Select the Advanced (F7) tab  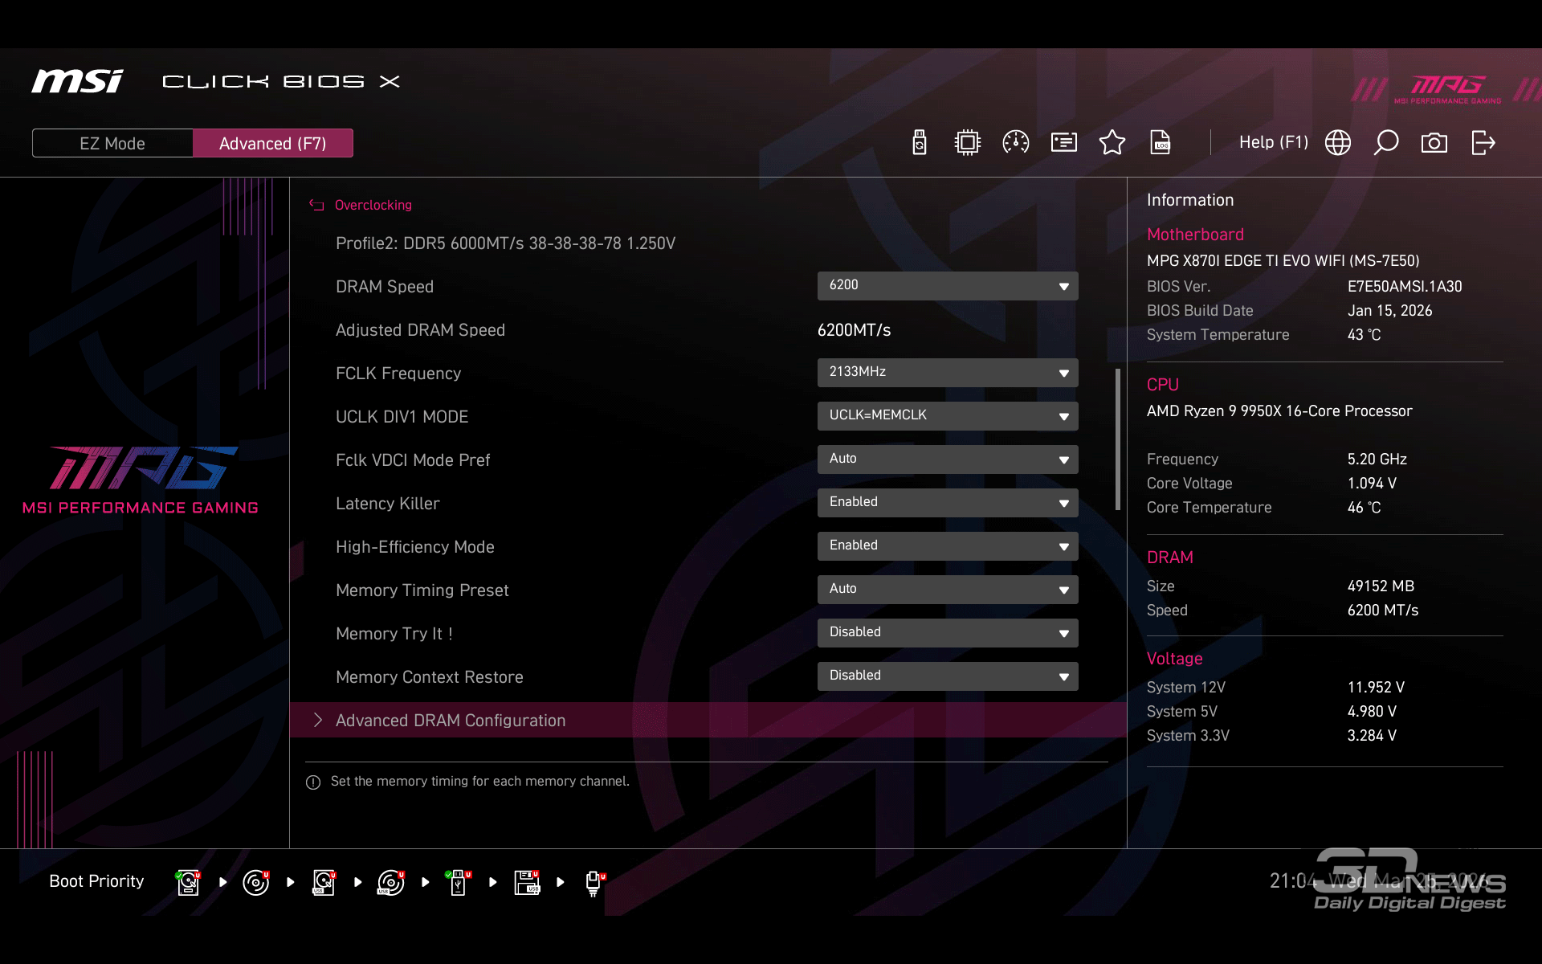coord(273,144)
